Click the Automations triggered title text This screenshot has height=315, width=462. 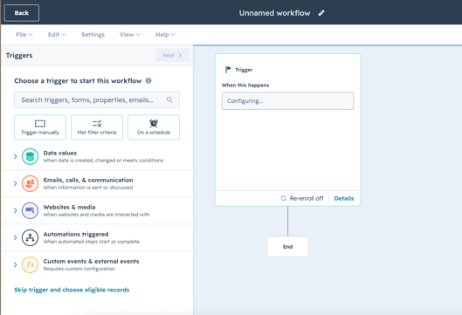[76, 235]
